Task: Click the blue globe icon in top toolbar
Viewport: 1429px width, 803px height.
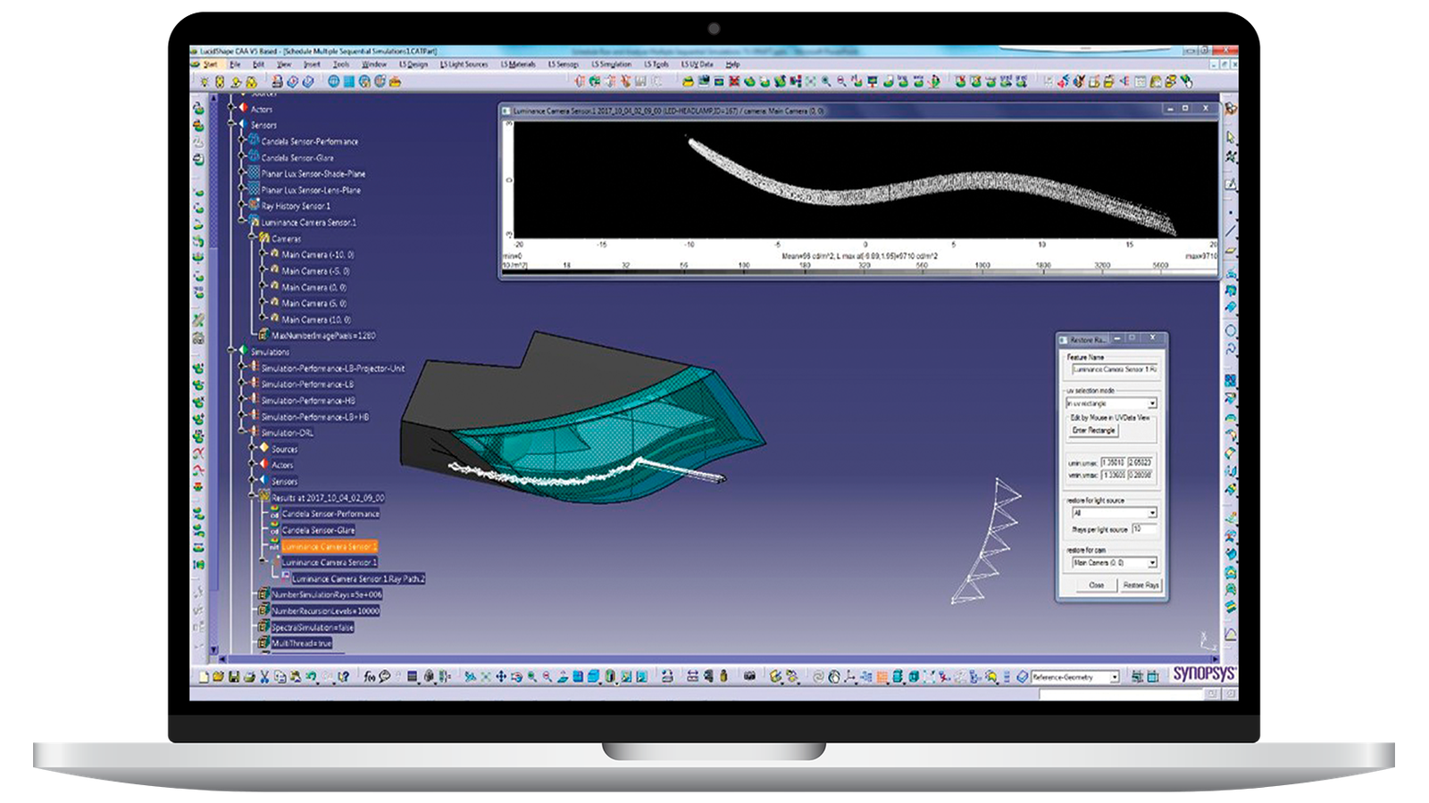Action: [x=334, y=82]
